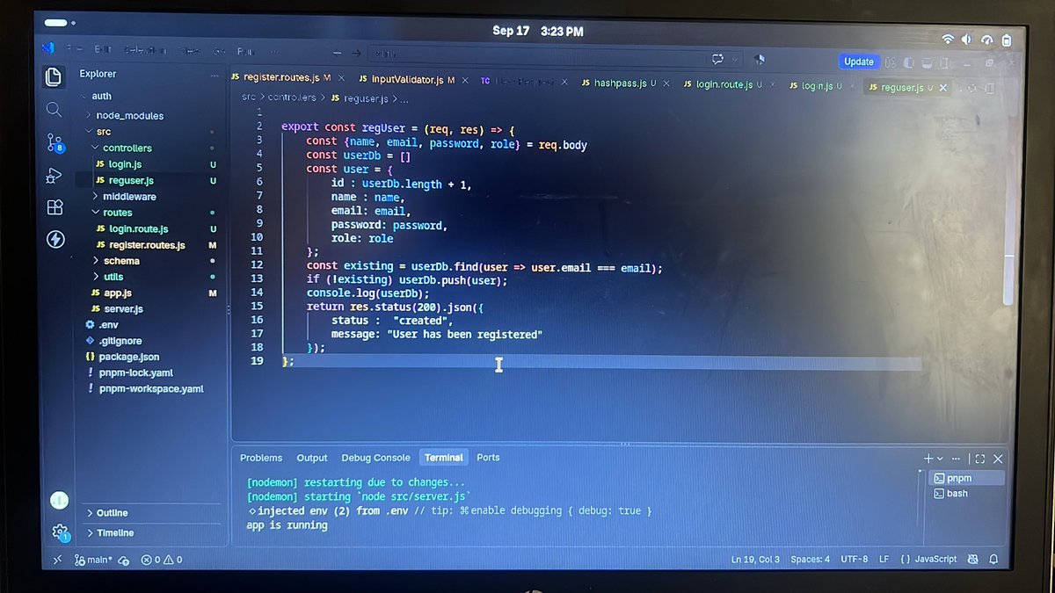Click the remote window status bar icon
1055x593 pixels.
point(58,560)
